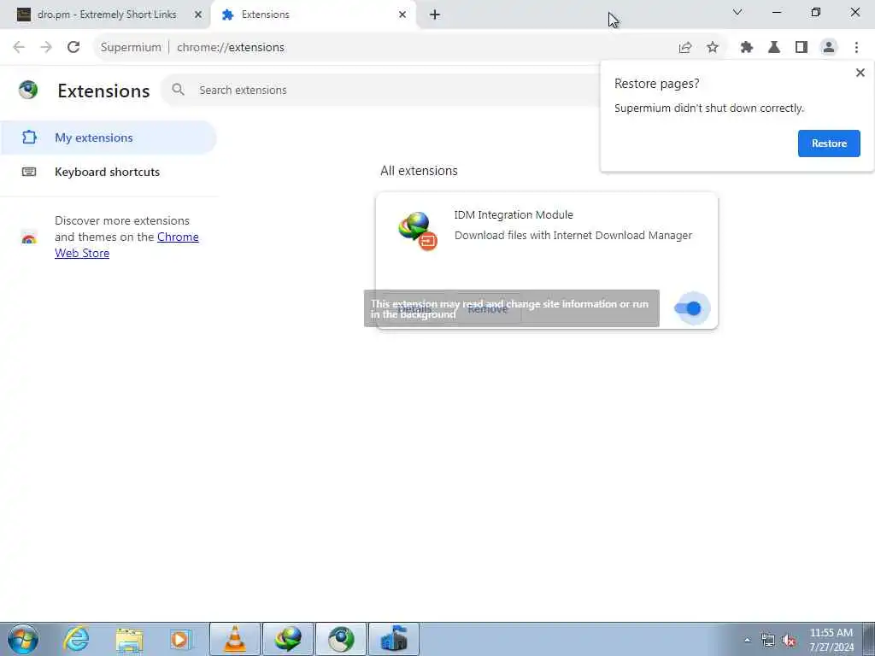Switch to Internet Download Manager on taskbar
Screen dimensions: 875x656
click(288, 639)
